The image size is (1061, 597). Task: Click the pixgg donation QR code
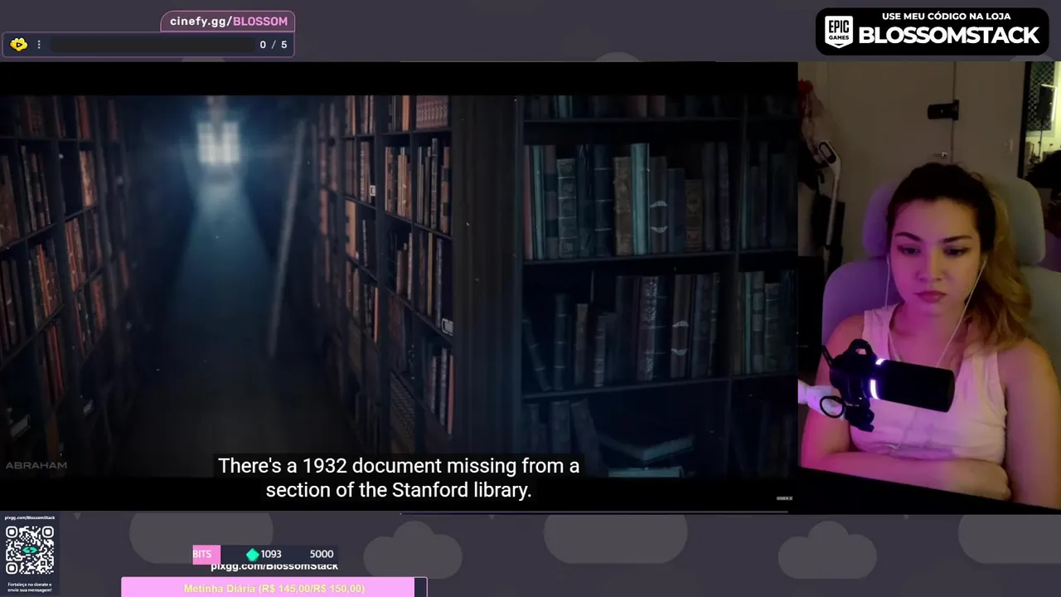click(30, 550)
